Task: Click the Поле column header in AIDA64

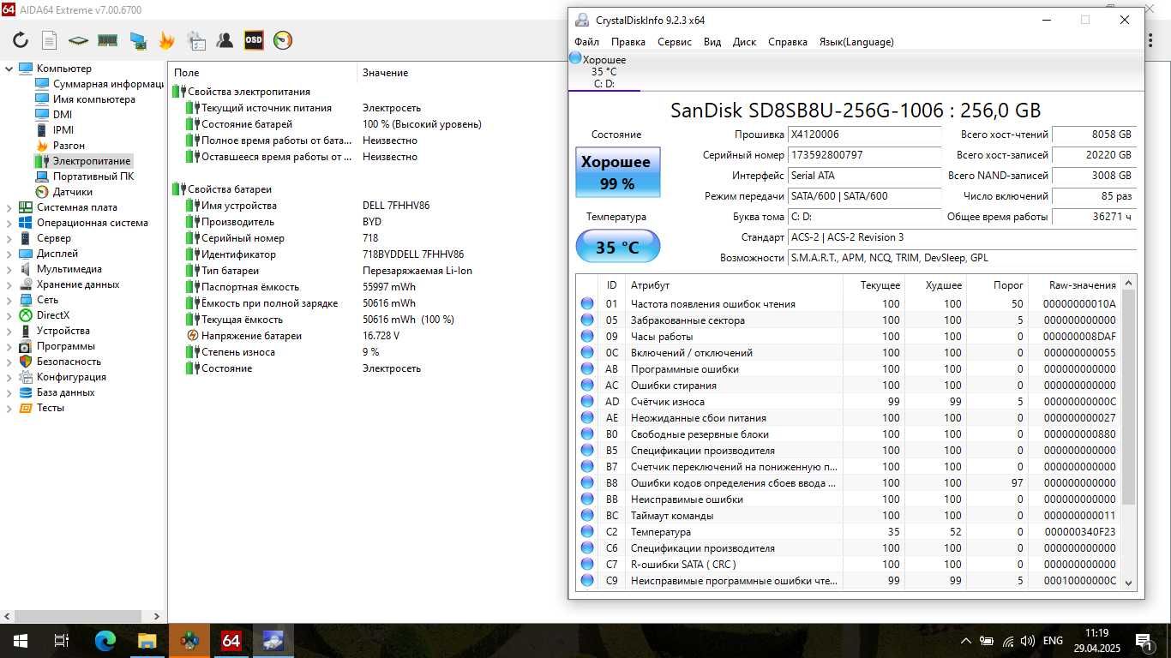Action: tap(262, 73)
